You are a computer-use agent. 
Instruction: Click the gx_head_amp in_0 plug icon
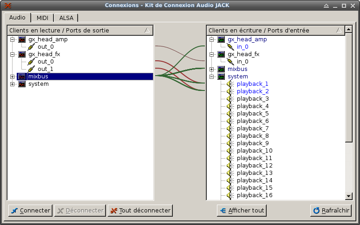pos(230,47)
